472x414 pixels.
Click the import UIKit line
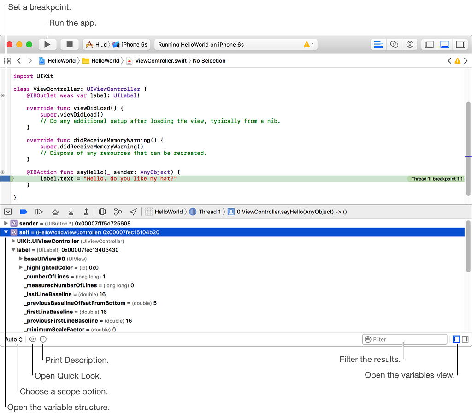[33, 76]
